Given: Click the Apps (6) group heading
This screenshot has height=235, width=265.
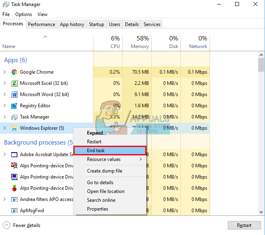Looking at the screenshot, I should (16, 60).
